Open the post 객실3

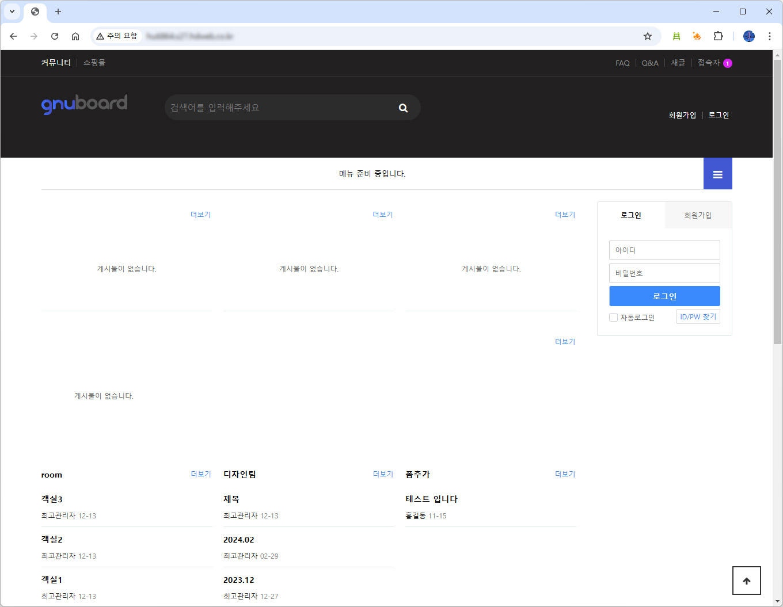[52, 499]
